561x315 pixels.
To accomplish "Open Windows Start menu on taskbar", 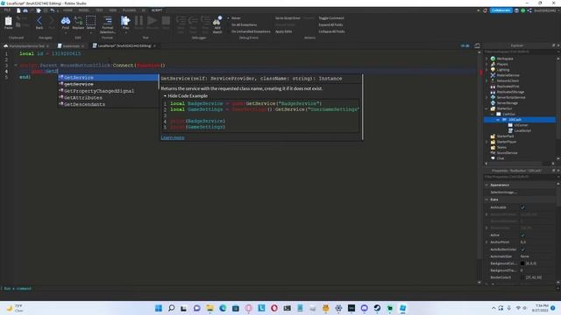I will click(x=159, y=308).
